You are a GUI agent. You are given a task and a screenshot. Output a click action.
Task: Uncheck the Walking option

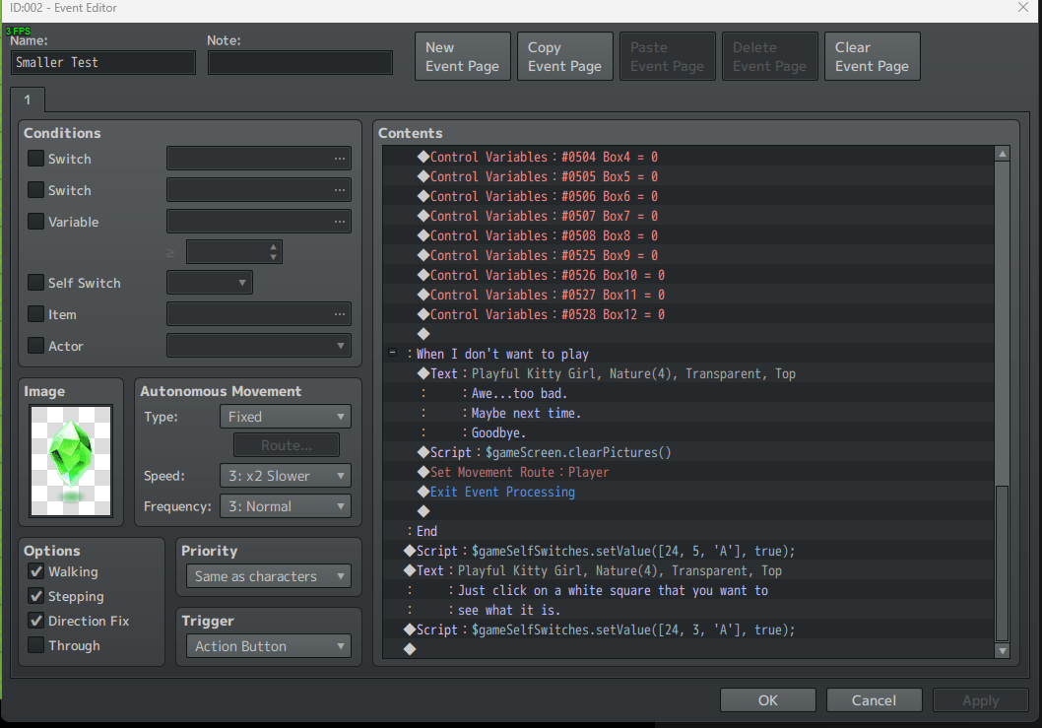(35, 571)
